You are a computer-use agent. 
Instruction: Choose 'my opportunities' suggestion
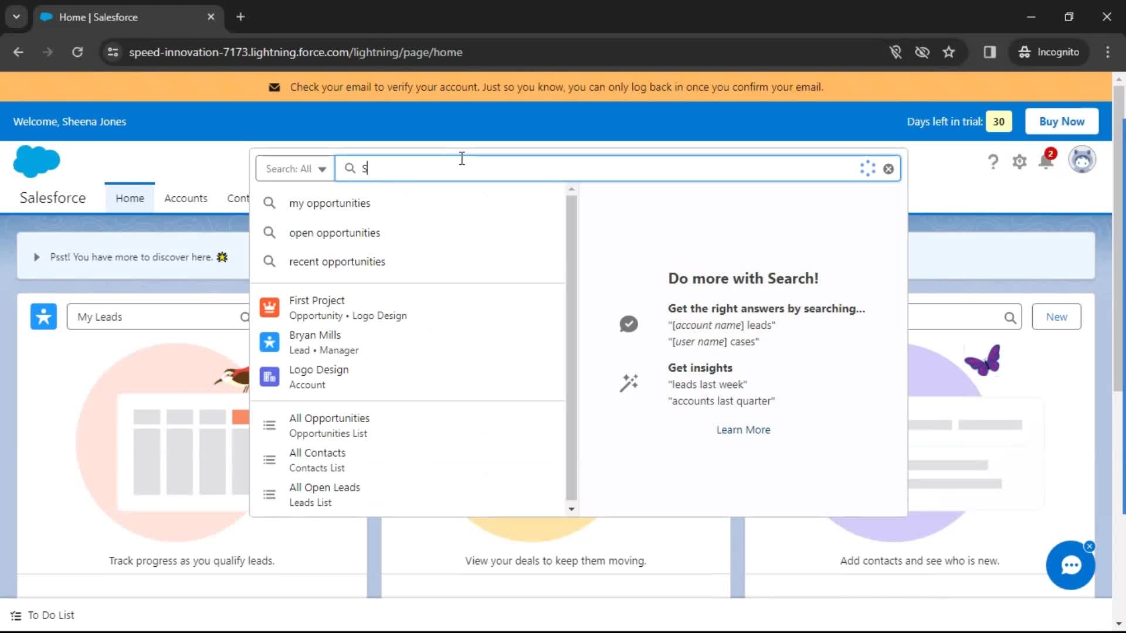(408, 203)
